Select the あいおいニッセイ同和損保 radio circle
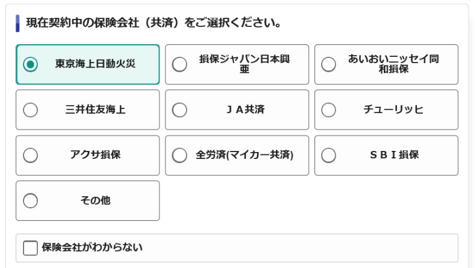475x268 pixels. (329, 64)
